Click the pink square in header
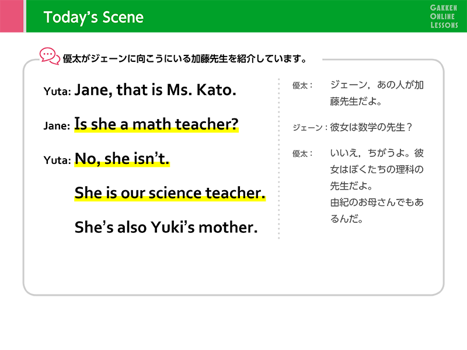 pos(12,16)
